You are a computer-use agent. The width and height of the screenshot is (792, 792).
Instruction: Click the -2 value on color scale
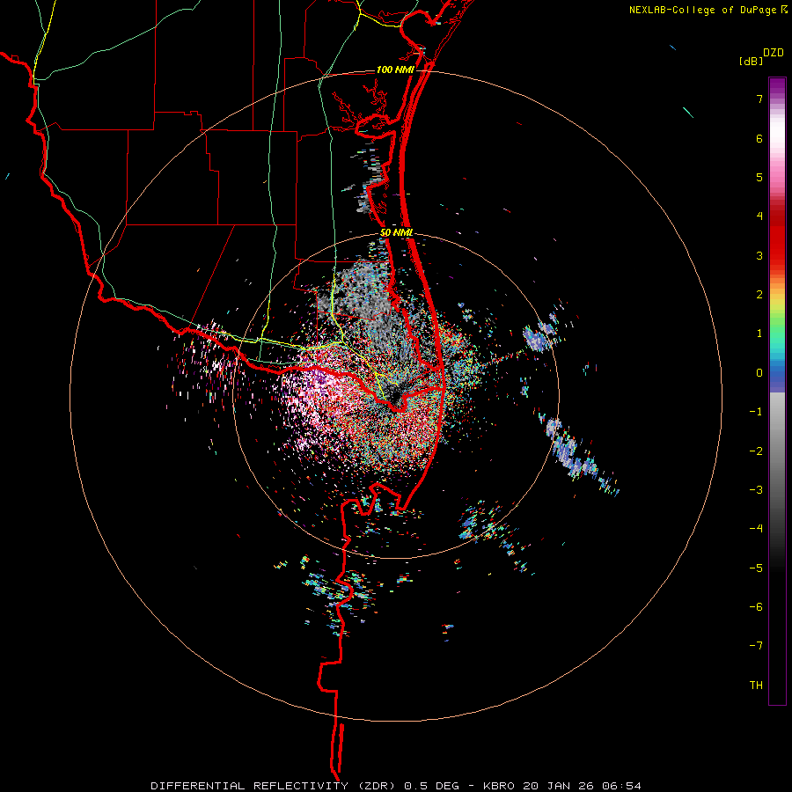tap(756, 451)
